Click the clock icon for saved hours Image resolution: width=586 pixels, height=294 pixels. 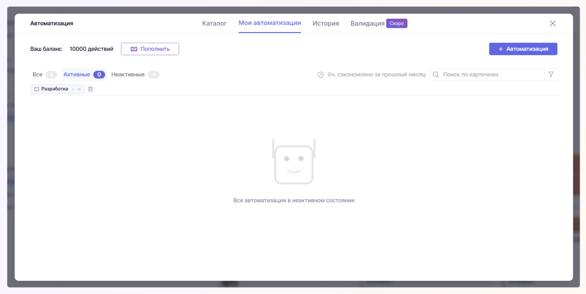(321, 75)
